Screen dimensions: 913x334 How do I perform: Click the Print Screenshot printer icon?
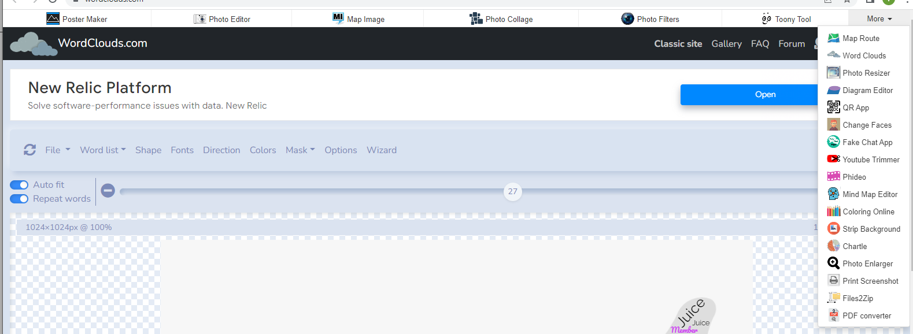833,280
